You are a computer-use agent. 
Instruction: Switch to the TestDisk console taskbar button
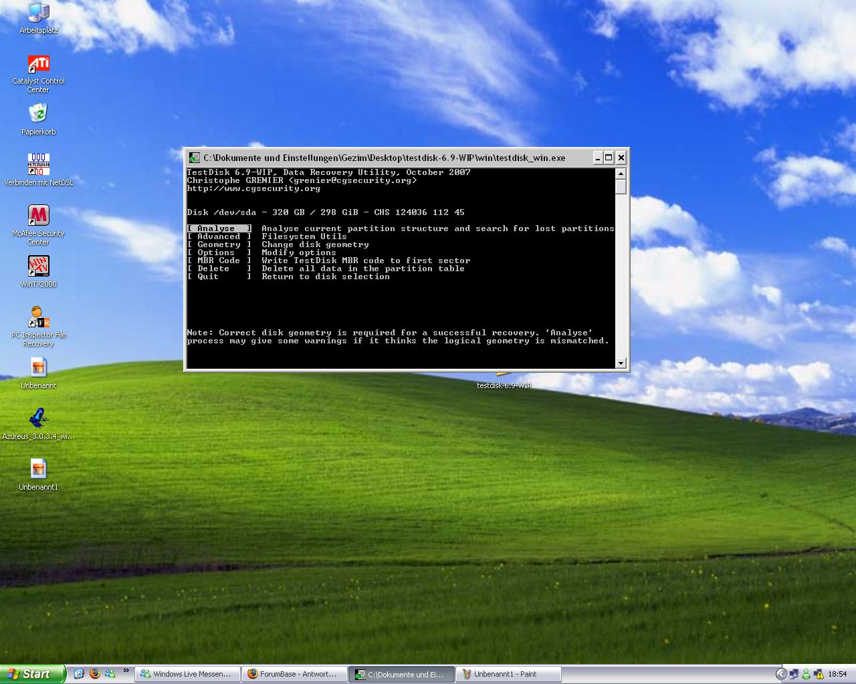pyautogui.click(x=401, y=674)
